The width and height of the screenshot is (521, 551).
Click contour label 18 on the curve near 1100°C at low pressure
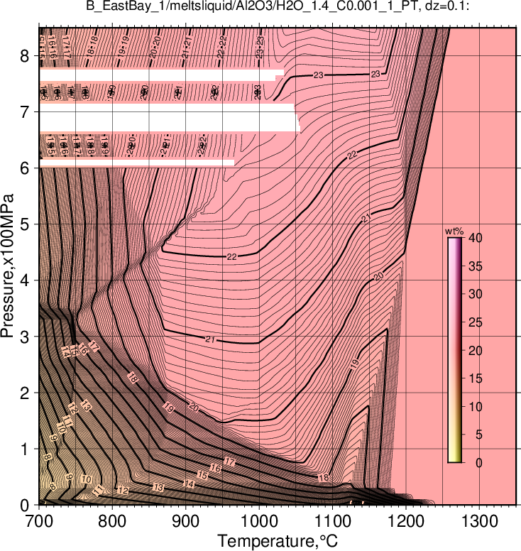pyautogui.click(x=324, y=478)
